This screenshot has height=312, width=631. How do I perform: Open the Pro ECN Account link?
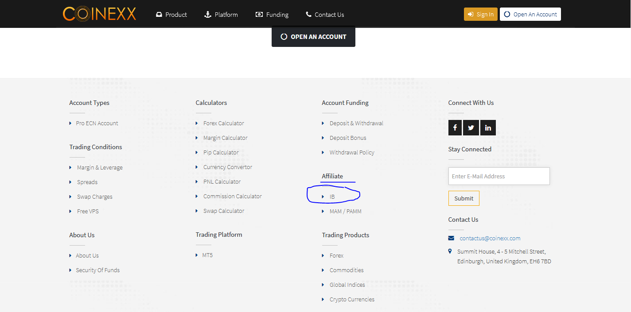[x=97, y=123]
